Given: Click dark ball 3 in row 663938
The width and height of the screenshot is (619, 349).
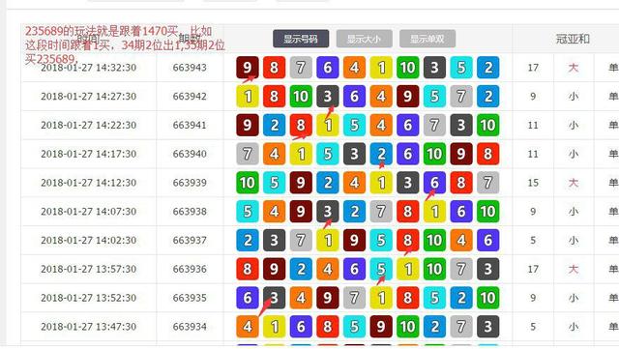Looking at the screenshot, I should tap(328, 212).
